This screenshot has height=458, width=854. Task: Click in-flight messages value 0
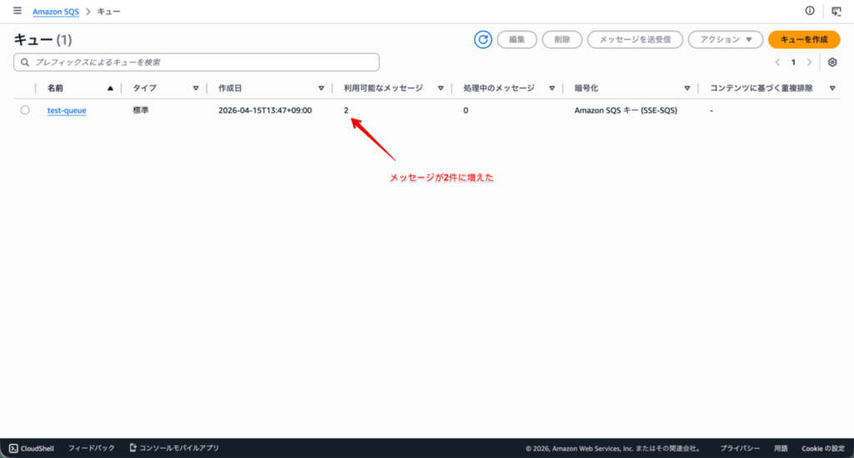tap(465, 110)
